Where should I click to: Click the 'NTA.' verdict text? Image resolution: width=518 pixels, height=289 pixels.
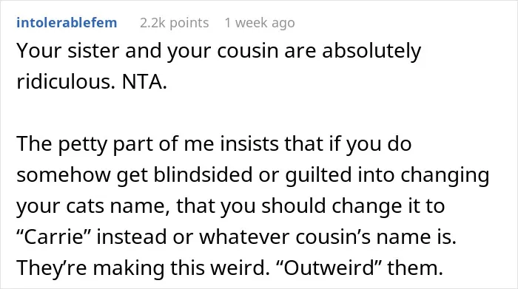(145, 82)
